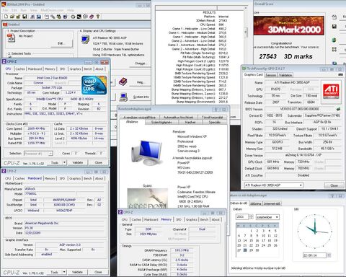Screen dimensions: 346x277
Task: Switch to Időzóna tab in date and time dialog
Action: point(255,203)
